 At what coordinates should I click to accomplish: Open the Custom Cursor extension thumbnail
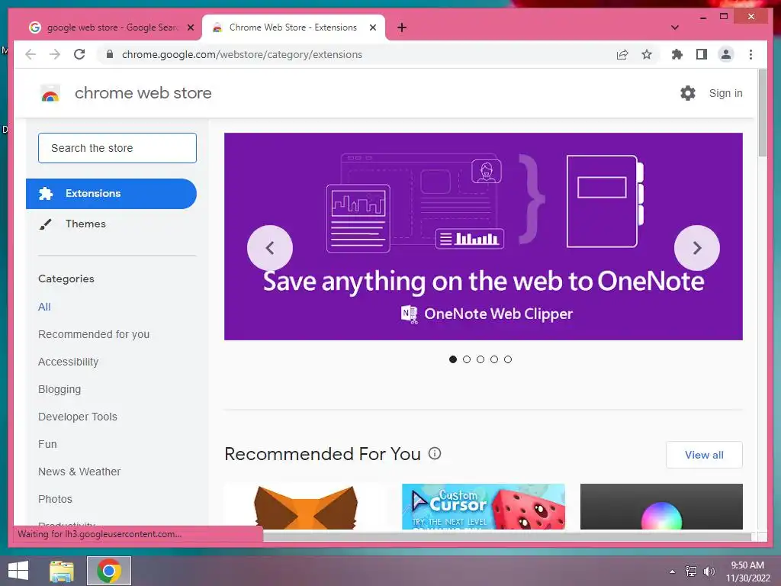pyautogui.click(x=483, y=507)
